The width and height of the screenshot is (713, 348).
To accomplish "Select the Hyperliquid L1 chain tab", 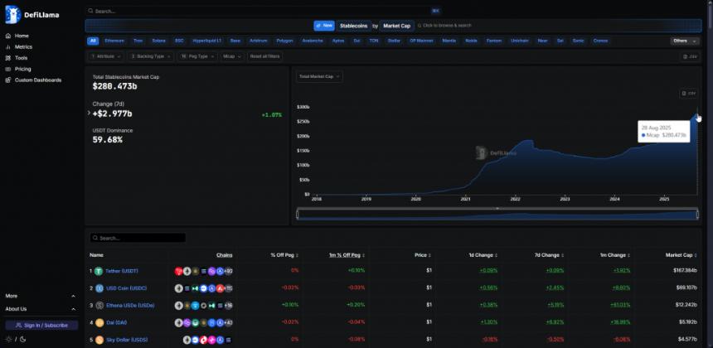I will 207,41.
